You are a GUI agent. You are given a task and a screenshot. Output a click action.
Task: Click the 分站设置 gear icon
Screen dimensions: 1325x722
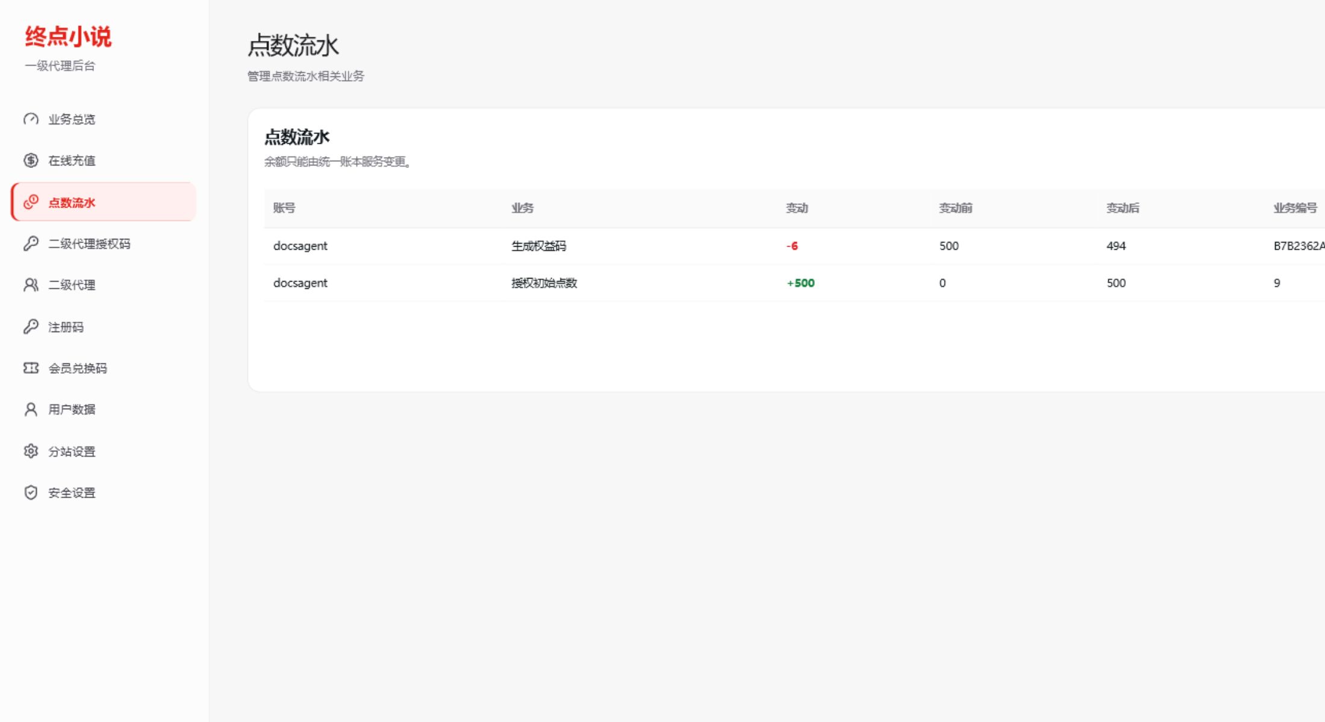31,451
